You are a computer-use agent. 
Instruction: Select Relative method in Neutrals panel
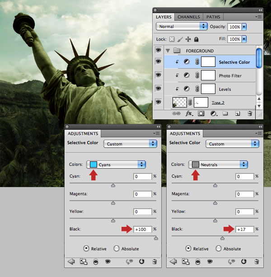coord(188,249)
